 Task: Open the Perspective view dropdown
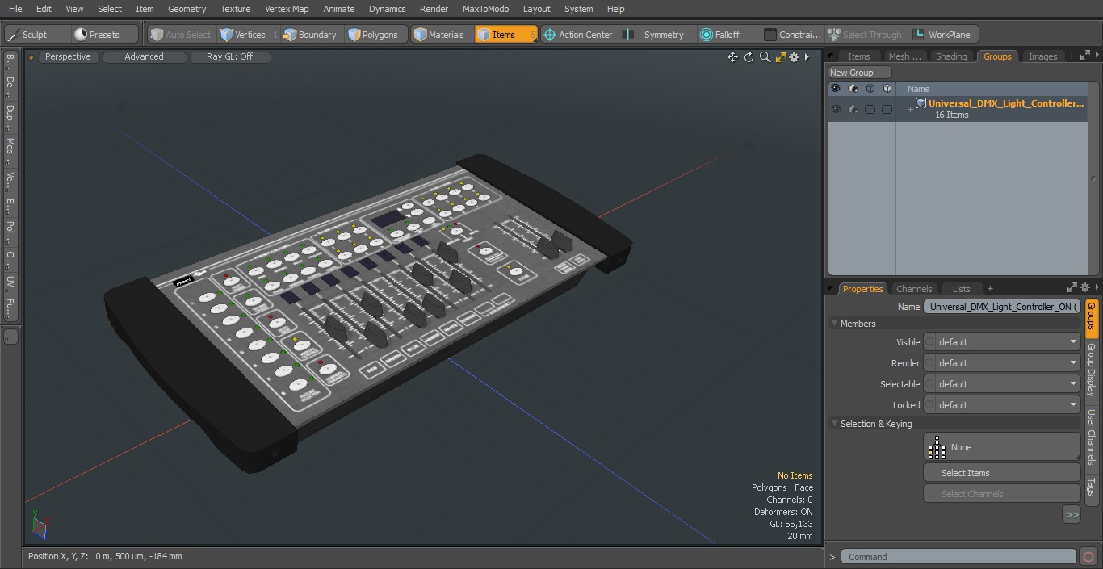coord(68,57)
